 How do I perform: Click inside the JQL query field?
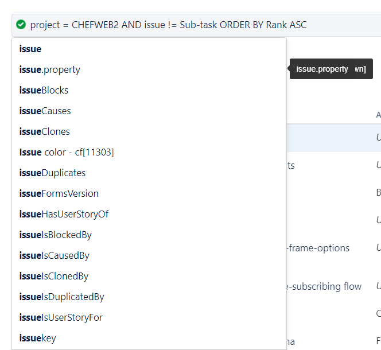[196, 25]
